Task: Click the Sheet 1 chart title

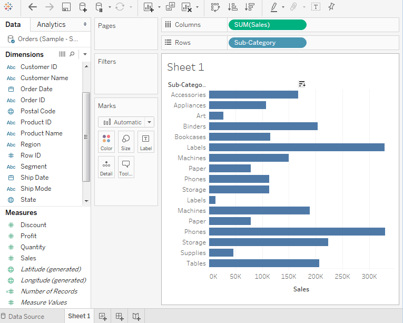Action: (185, 67)
